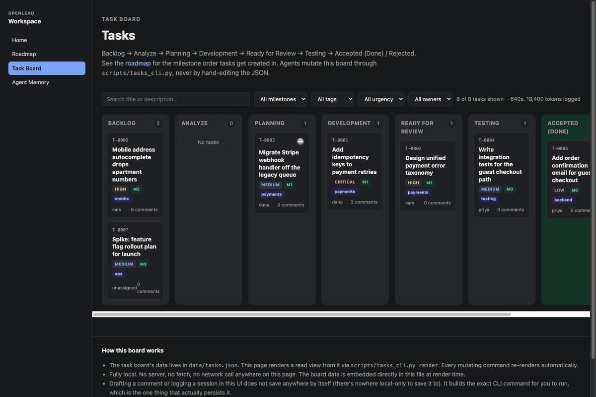This screenshot has height=397, width=596.
Task: Open the Spike feature flag rollout task
Action: 135,261
